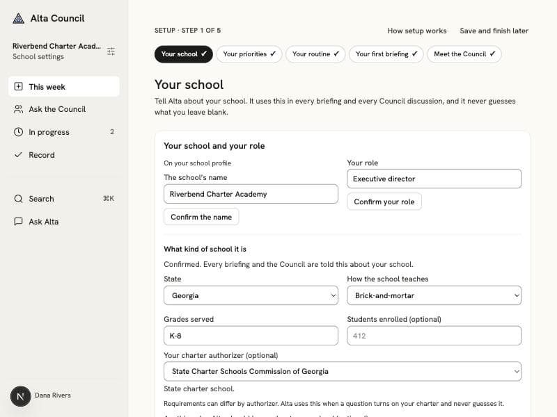Switch to Your priorities step
This screenshot has width=557, height=417.
pos(249,54)
